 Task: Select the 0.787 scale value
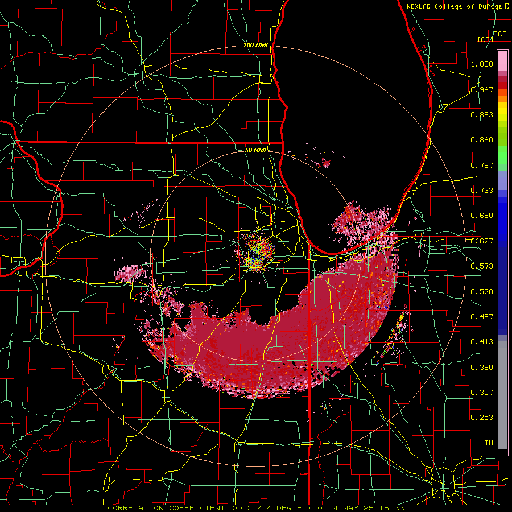click(482, 165)
